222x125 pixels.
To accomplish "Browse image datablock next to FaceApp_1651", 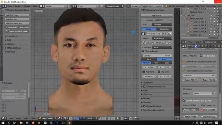I will (144, 34).
